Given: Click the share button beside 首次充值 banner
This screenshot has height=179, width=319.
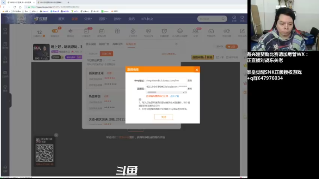Looking at the screenshot, I should (x=220, y=57).
